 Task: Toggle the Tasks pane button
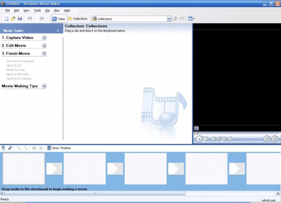click(58, 19)
